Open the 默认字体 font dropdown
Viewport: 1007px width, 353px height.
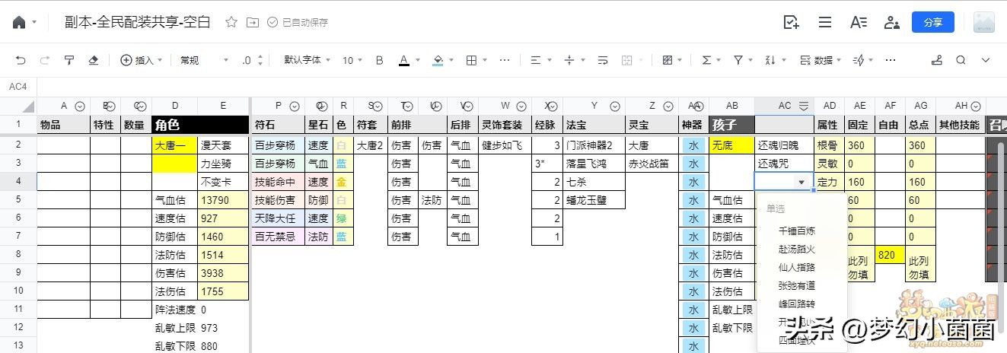coord(307,60)
